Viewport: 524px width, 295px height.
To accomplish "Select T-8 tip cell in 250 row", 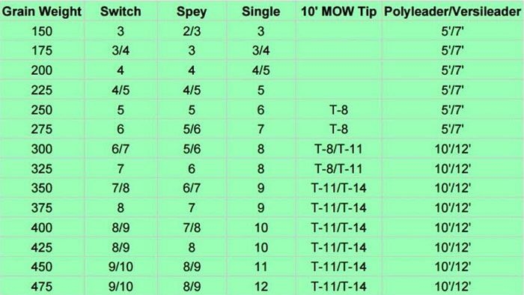I will coord(338,110).
